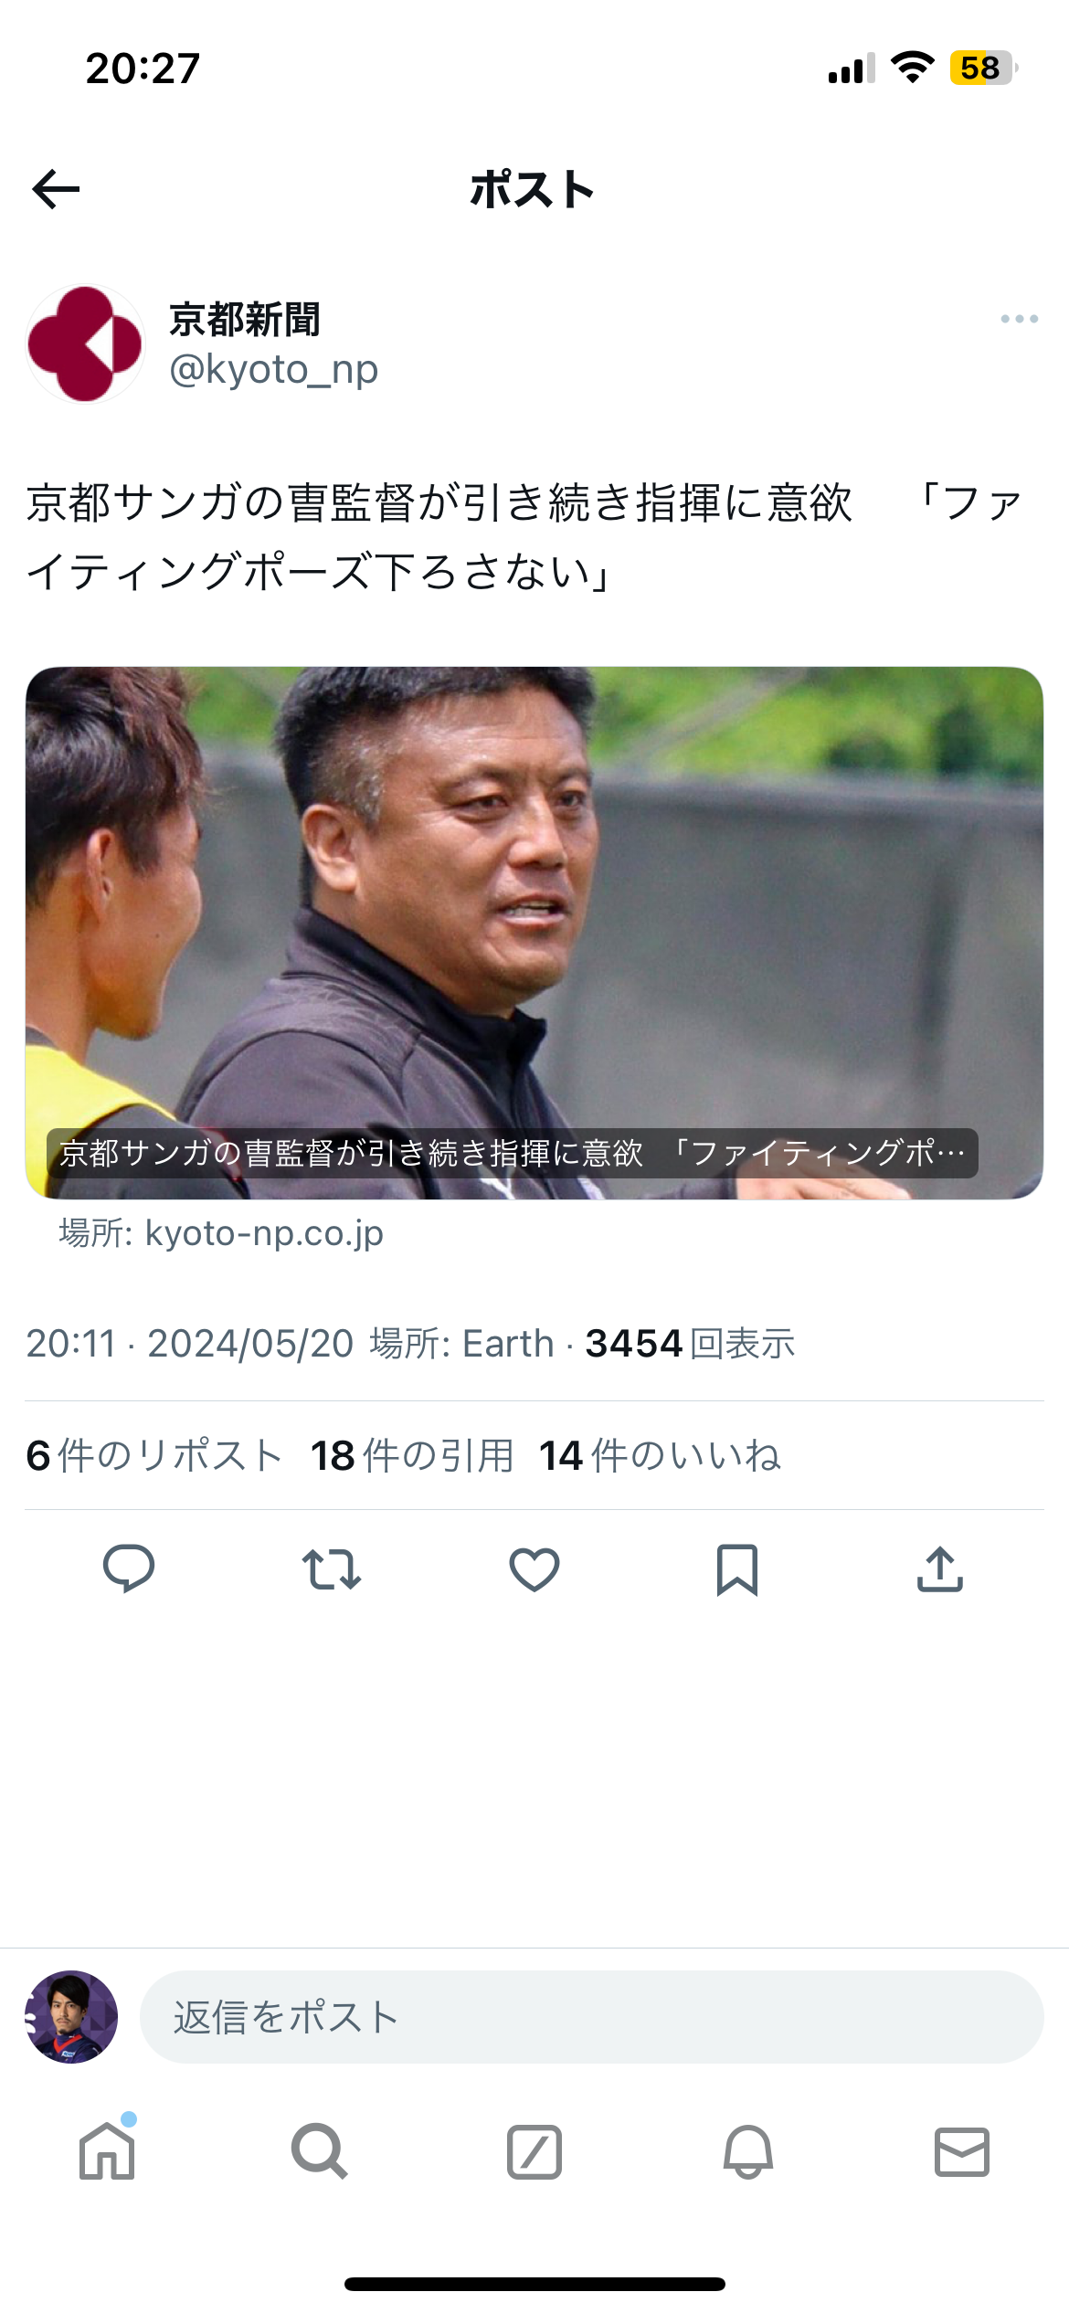This screenshot has height=2313, width=1069.
Task: Tap the repost arrows icon
Action: pyautogui.click(x=332, y=1569)
